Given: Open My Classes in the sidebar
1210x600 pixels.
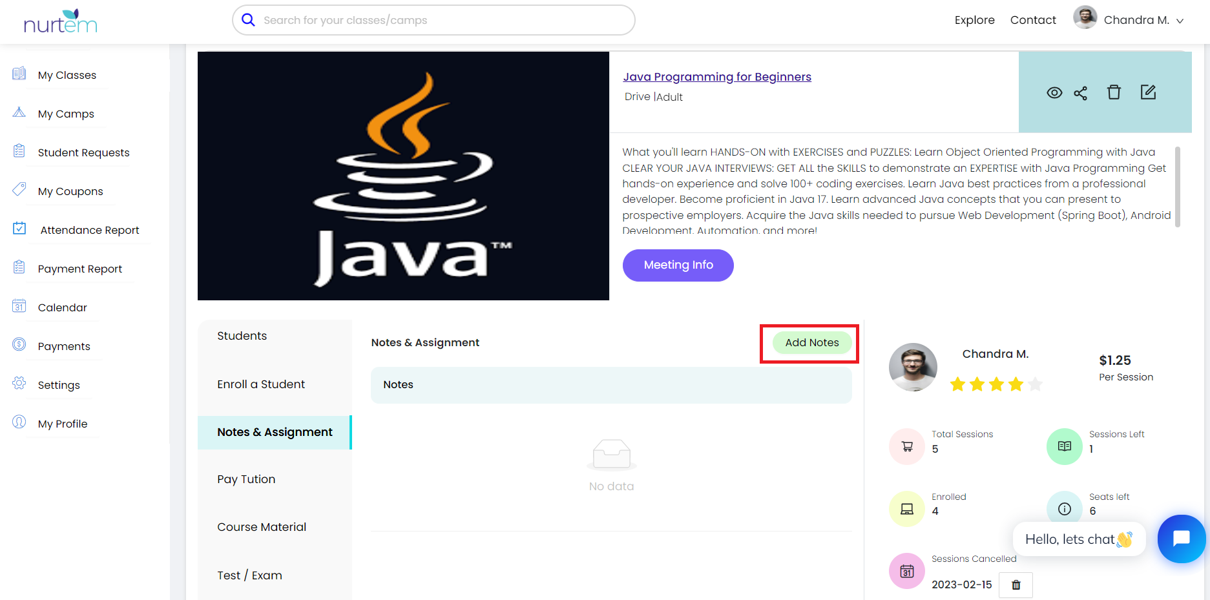Looking at the screenshot, I should (67, 75).
